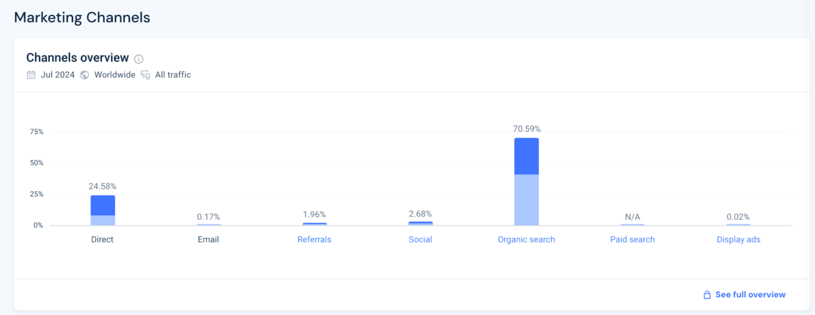Screen dimensions: 815x315
Task: Open the Referrals channel link
Action: tap(314, 239)
